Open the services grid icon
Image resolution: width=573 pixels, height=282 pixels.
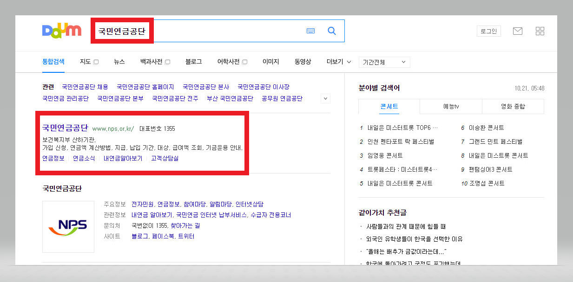540,31
